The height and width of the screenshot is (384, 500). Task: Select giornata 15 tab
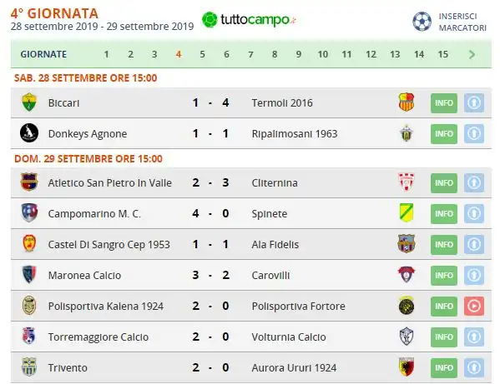pyautogui.click(x=443, y=54)
